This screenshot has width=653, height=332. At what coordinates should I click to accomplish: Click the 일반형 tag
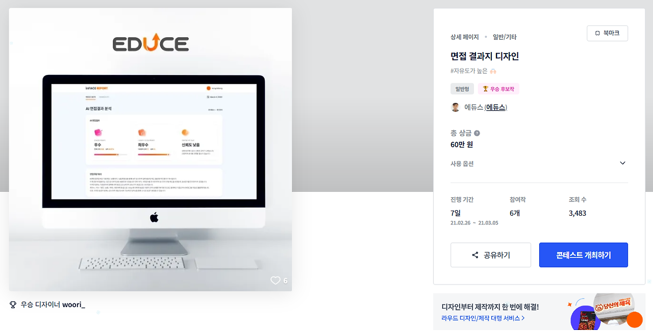[462, 89]
